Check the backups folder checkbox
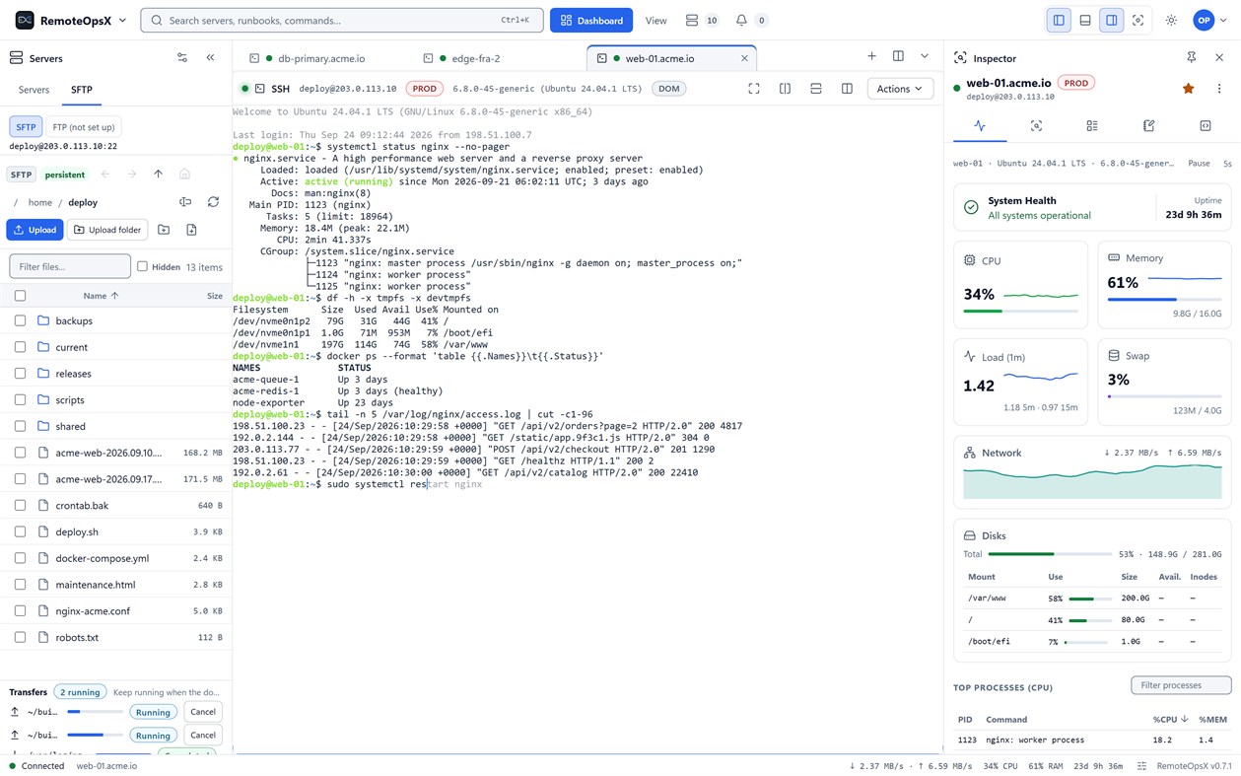The image size is (1241, 776). point(20,320)
